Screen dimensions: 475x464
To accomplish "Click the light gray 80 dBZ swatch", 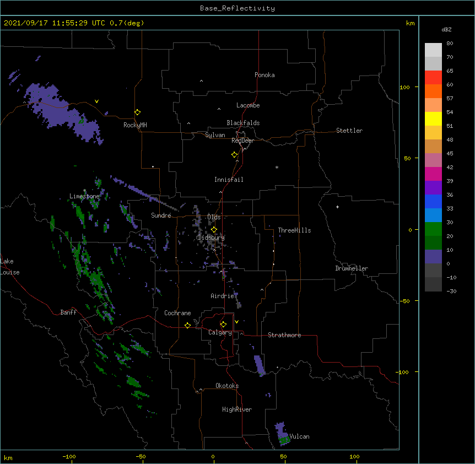I will pyautogui.click(x=433, y=50).
